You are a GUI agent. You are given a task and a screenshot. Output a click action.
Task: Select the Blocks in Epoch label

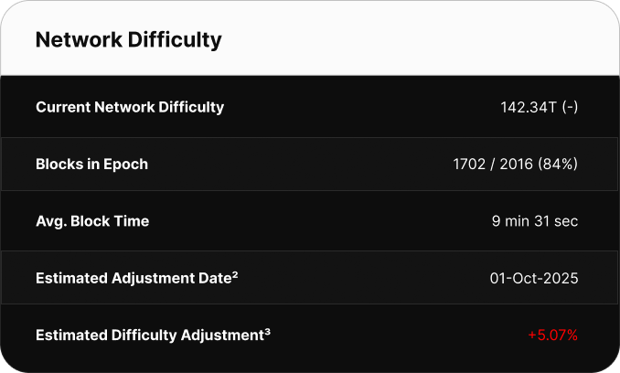click(x=91, y=165)
